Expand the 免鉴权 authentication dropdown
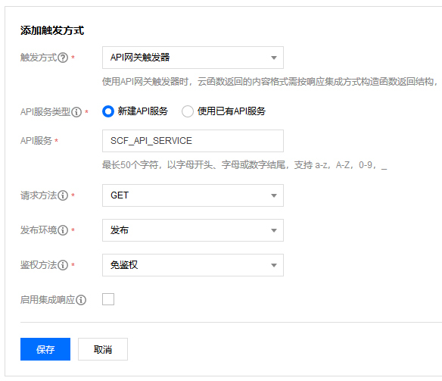 pos(193,265)
